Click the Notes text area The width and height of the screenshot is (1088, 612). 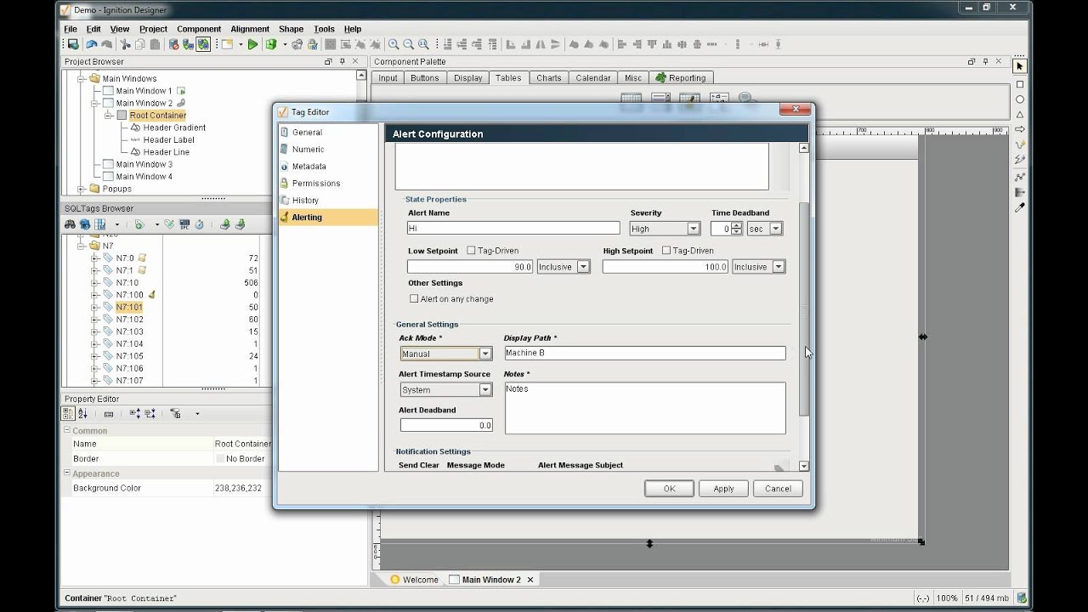[644, 408]
